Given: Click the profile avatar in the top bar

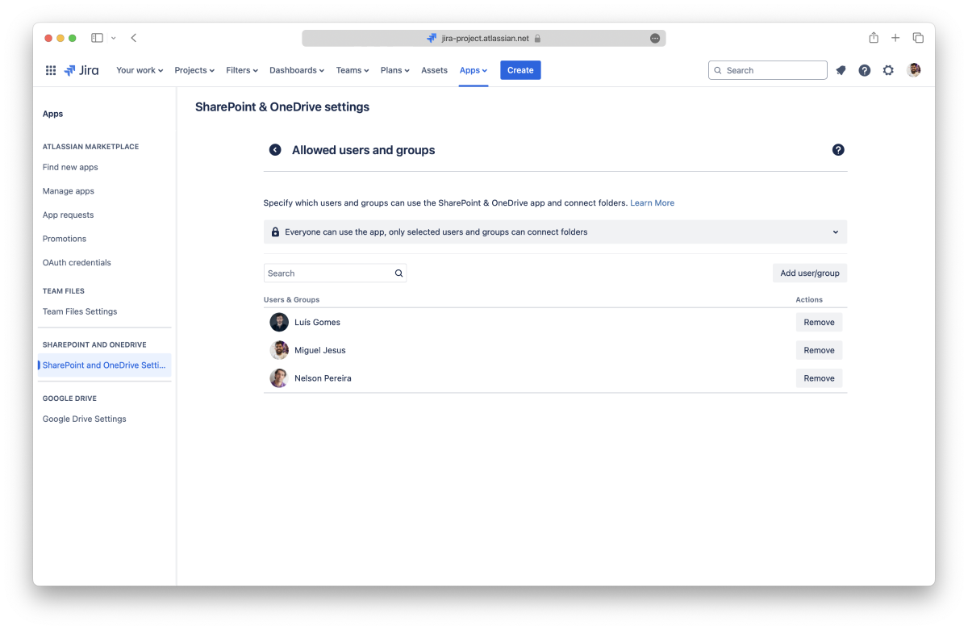Looking at the screenshot, I should pos(913,70).
